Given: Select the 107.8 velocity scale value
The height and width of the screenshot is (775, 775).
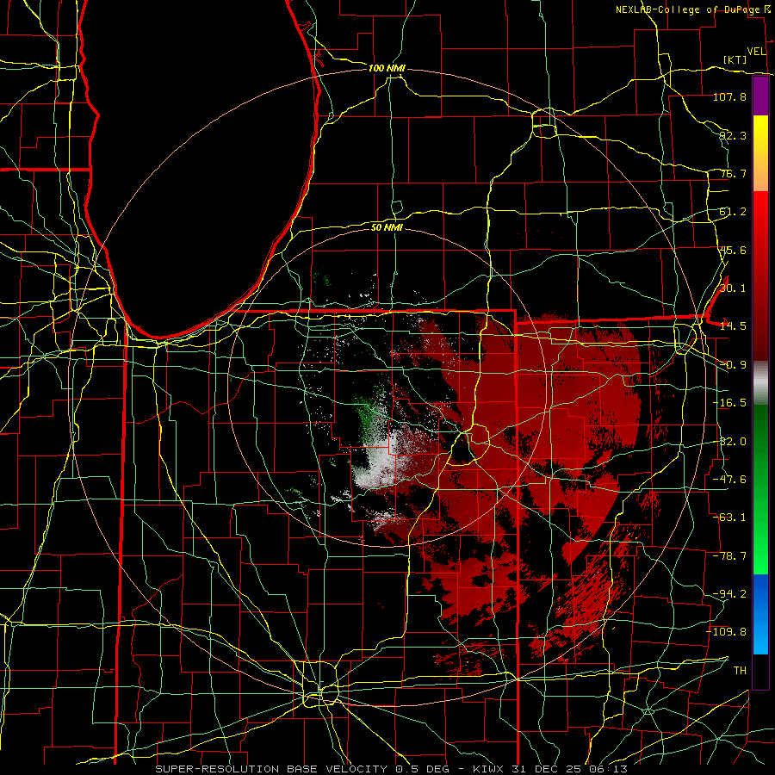Looking at the screenshot, I should pyautogui.click(x=729, y=96).
